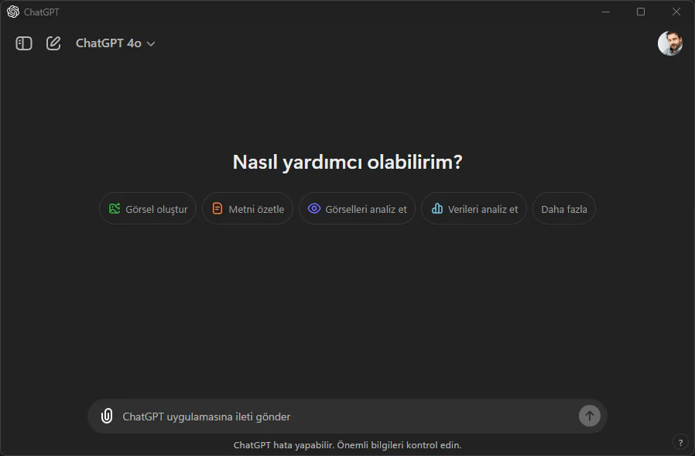Image resolution: width=695 pixels, height=456 pixels.
Task: Attach a file using the paperclip icon
Action: pyautogui.click(x=106, y=416)
